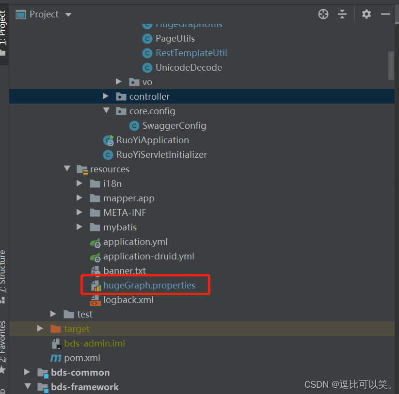399x394 pixels.
Task: Click the mybatis folder icon
Action: 95,227
